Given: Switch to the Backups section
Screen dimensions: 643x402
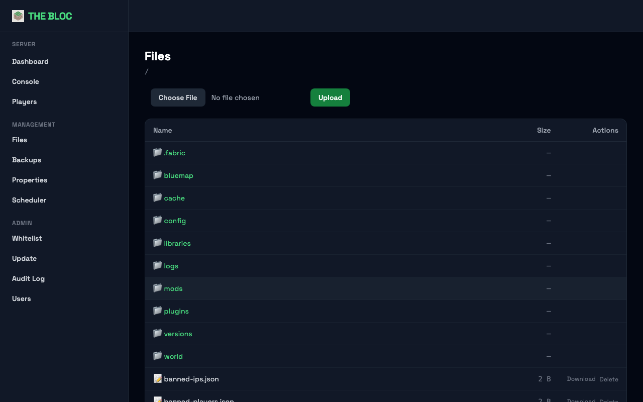Looking at the screenshot, I should [26, 160].
